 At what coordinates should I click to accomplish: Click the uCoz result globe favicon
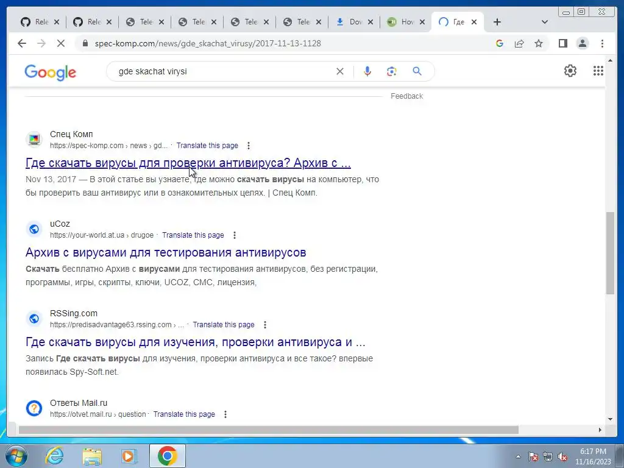(x=34, y=229)
